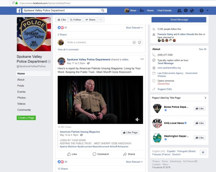This screenshot has width=216, height=172.
Task: Select Videos in the page sidebar
Action: (x=21, y=104)
